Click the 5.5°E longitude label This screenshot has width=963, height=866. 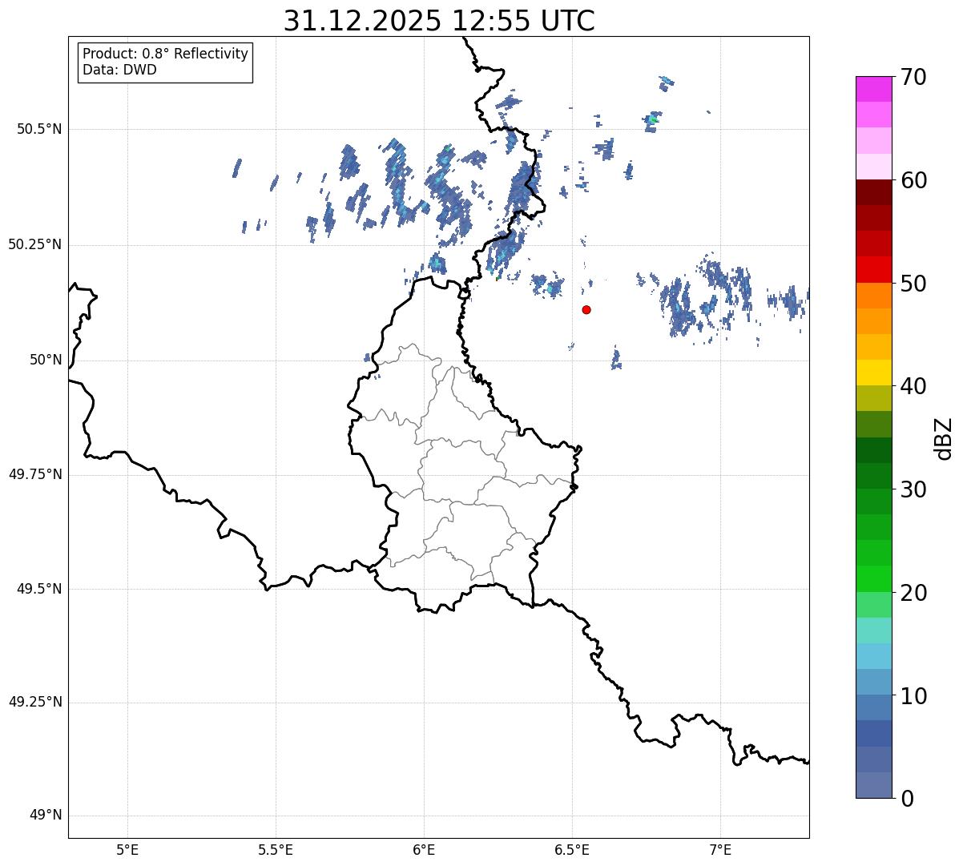coord(276,850)
